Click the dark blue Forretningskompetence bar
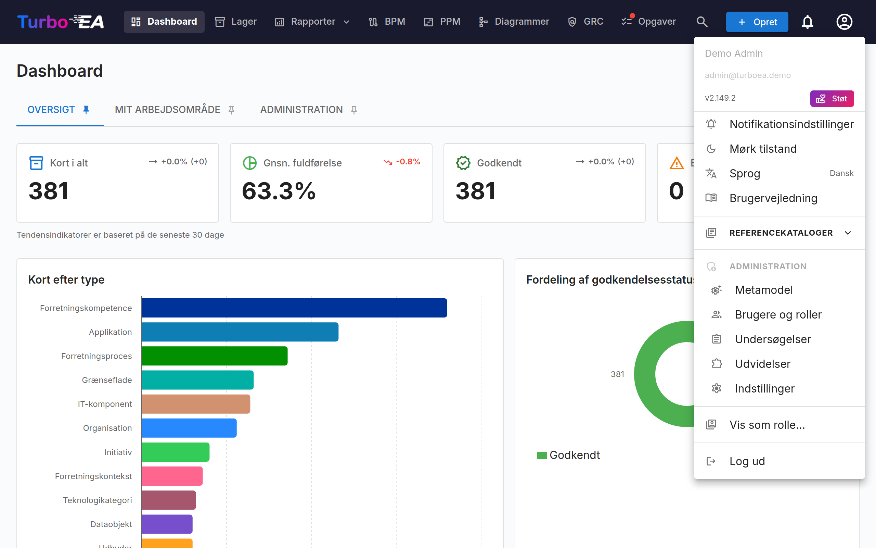The width and height of the screenshot is (876, 548). (x=294, y=308)
